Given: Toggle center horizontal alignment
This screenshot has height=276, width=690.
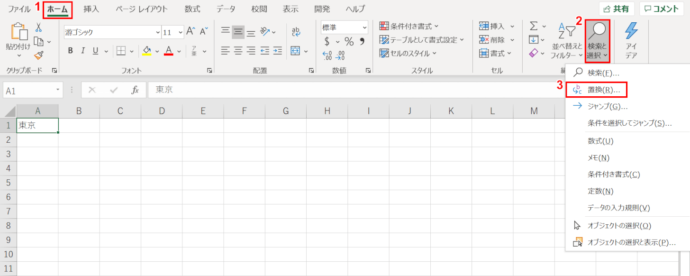Looking at the screenshot, I should point(238,51).
